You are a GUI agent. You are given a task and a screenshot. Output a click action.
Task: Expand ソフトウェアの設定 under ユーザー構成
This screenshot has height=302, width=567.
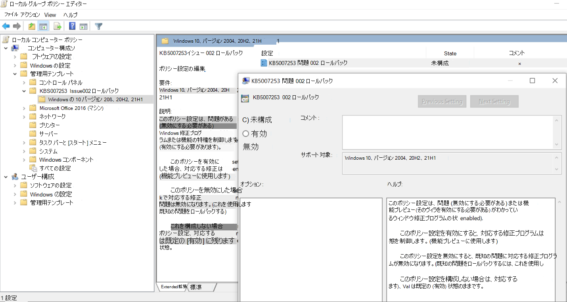tap(15, 185)
